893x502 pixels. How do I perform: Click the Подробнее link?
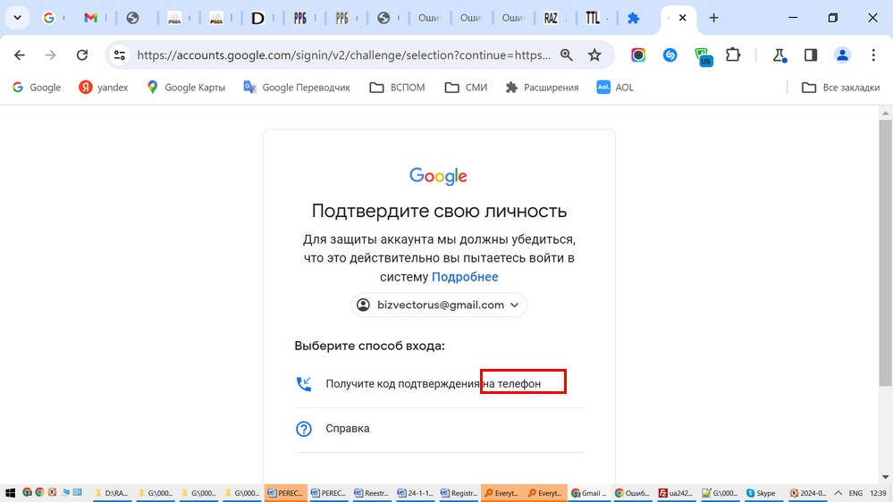tap(465, 277)
